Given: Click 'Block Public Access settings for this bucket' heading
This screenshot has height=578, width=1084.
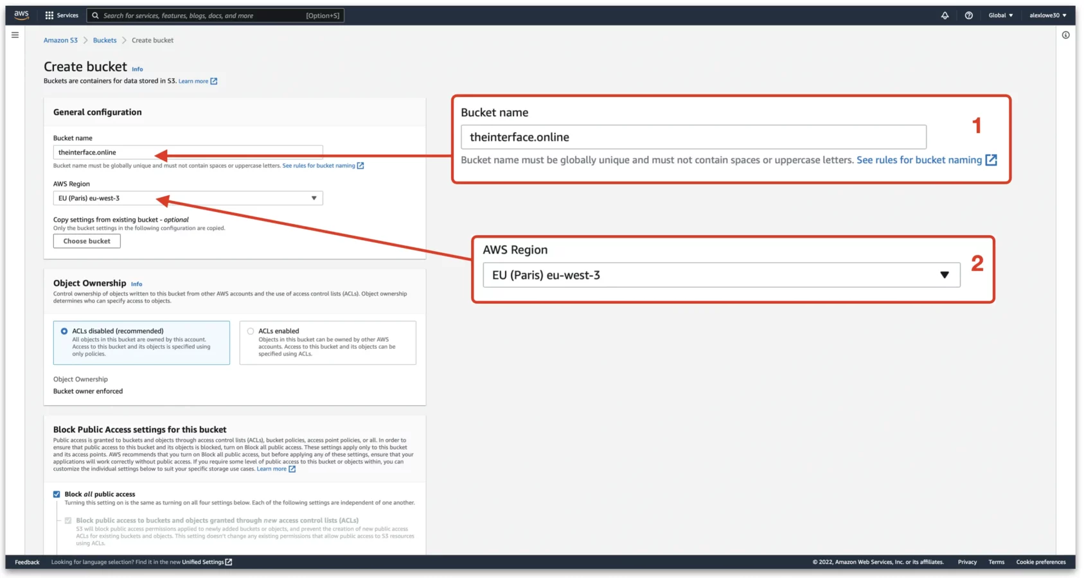Looking at the screenshot, I should point(140,430).
